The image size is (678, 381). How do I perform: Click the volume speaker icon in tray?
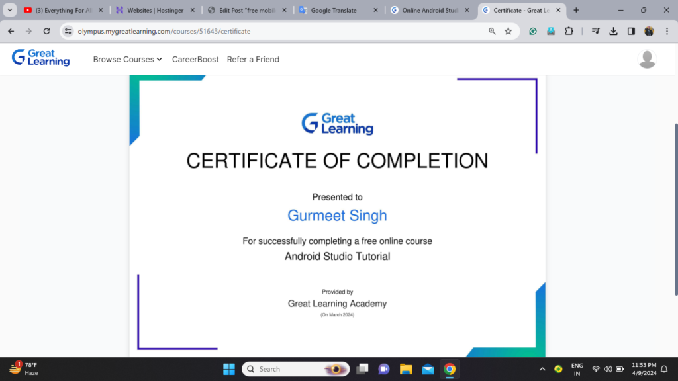pyautogui.click(x=608, y=369)
